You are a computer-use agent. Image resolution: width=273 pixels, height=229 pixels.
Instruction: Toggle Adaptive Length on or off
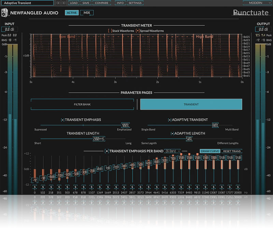coord(172,133)
